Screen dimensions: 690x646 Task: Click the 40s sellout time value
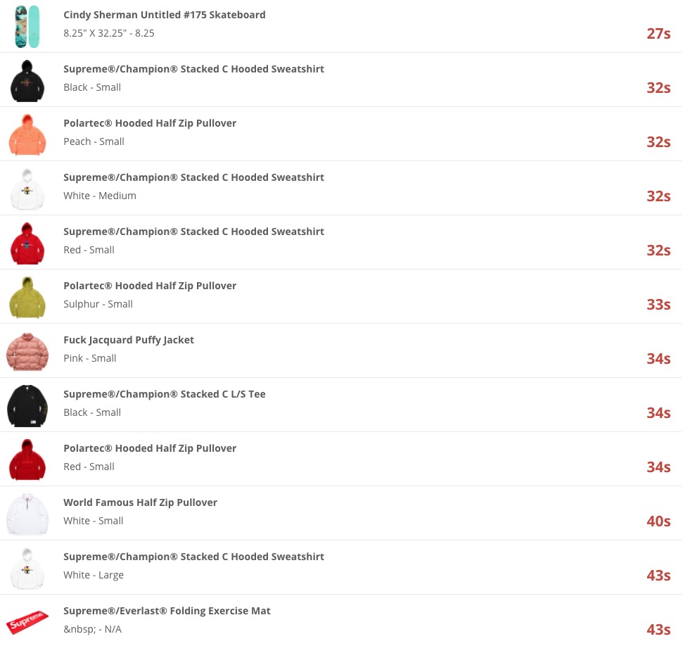pos(658,521)
